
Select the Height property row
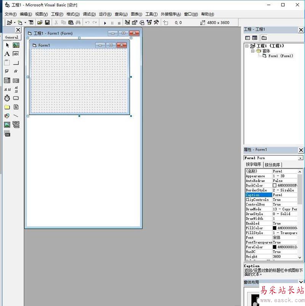[x=271, y=257]
